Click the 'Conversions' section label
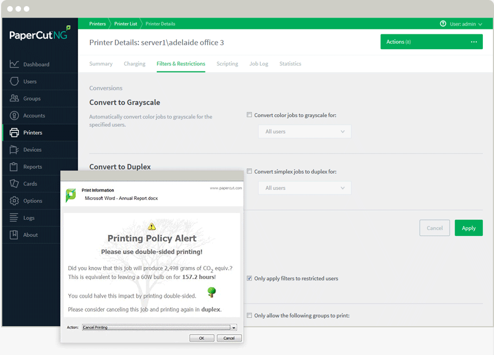The height and width of the screenshot is (355, 494). 106,88
